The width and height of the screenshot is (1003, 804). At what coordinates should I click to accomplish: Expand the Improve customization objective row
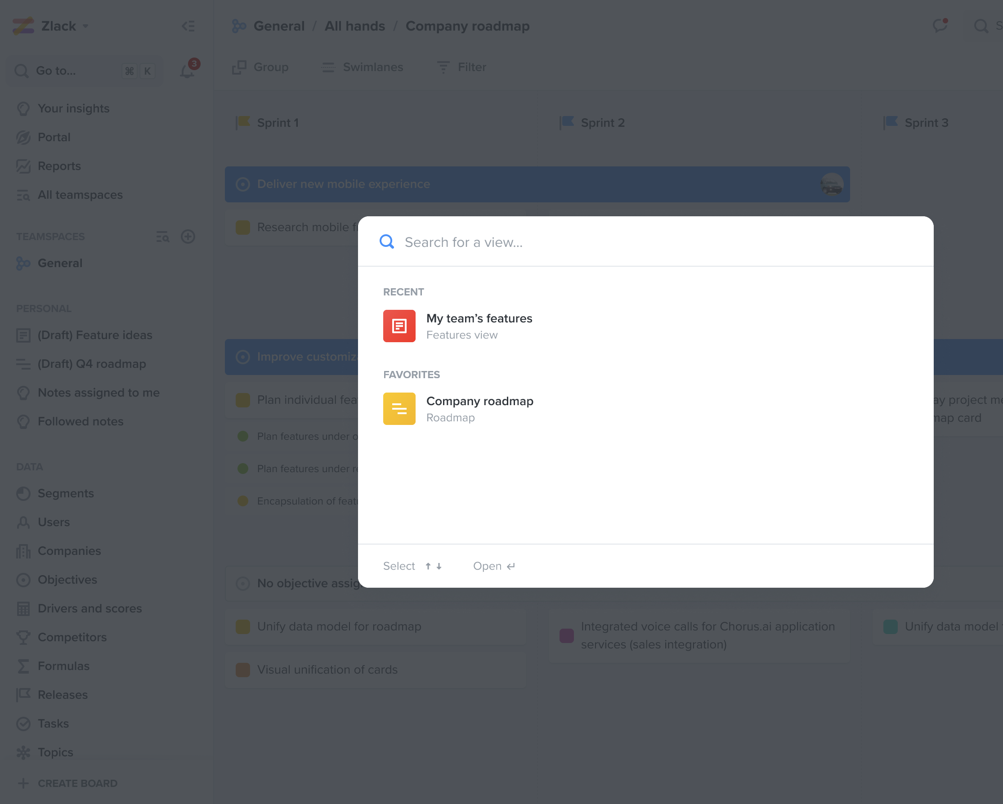[292, 357]
